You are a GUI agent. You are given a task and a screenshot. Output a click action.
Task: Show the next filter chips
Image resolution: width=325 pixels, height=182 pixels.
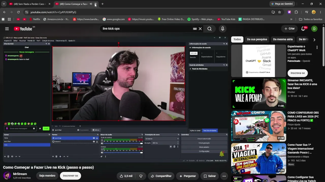[314, 39]
